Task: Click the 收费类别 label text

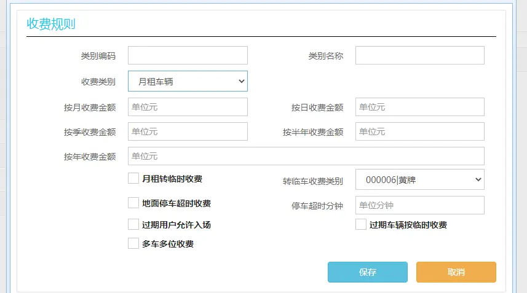Action: click(98, 82)
